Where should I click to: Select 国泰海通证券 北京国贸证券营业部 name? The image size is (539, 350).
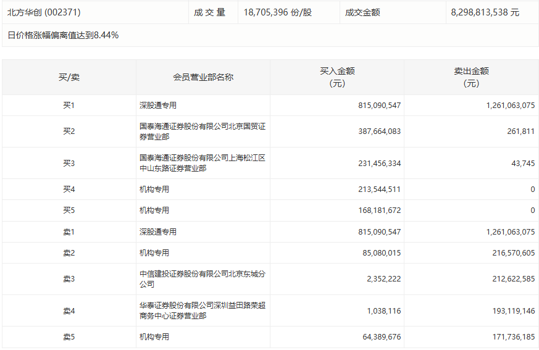point(203,131)
